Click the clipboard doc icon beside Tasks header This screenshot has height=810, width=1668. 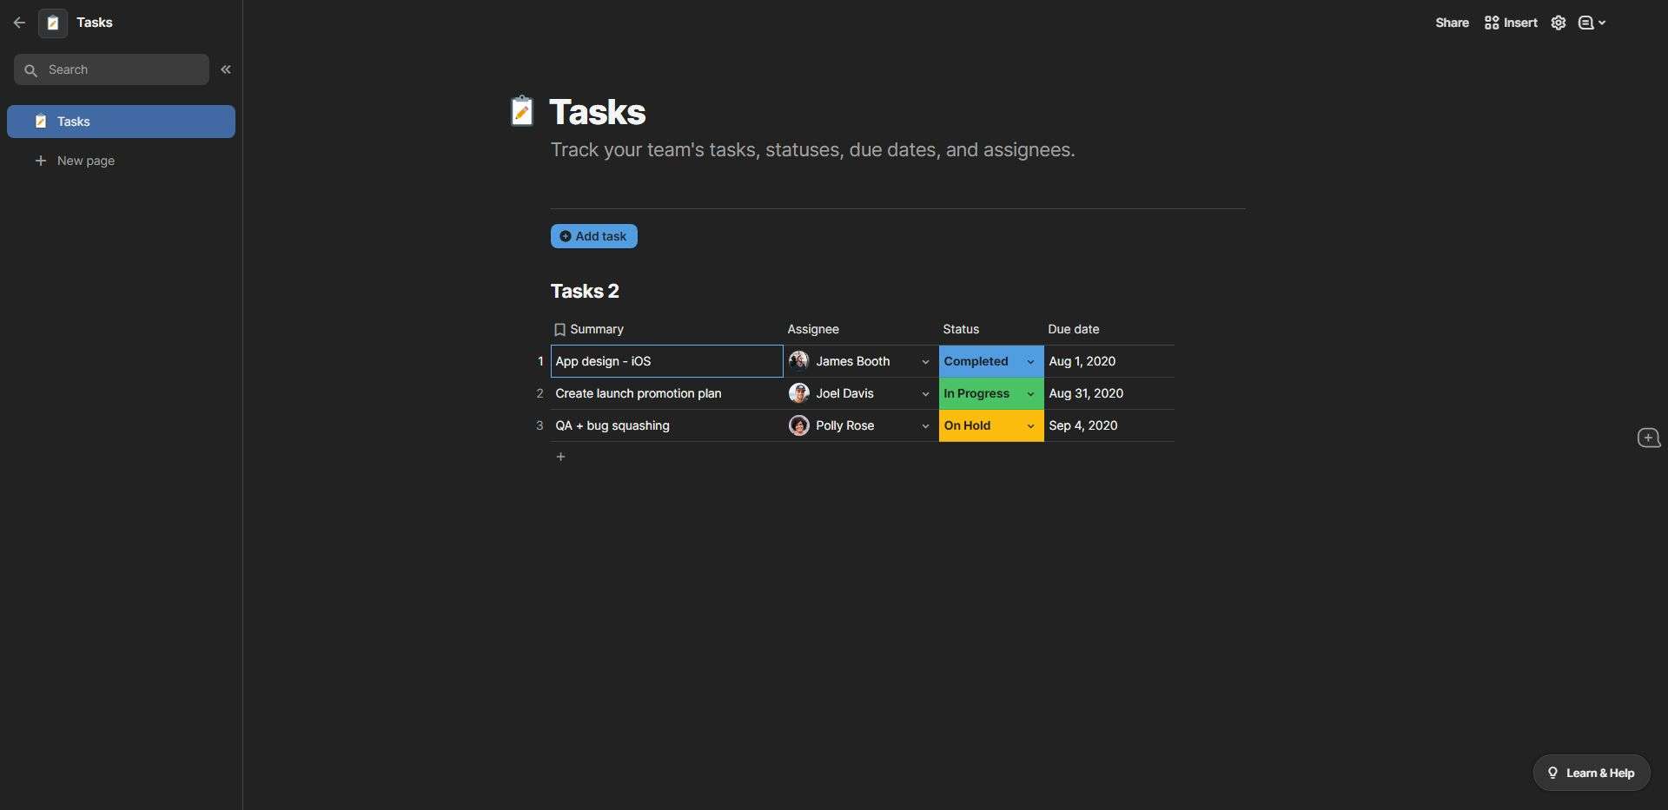point(53,23)
